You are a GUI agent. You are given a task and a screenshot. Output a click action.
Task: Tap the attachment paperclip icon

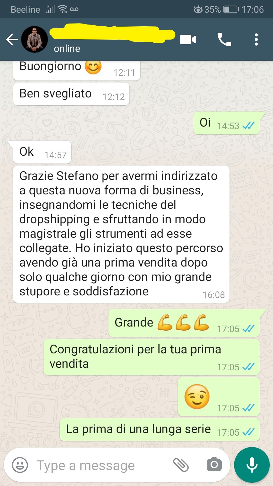coord(181,465)
